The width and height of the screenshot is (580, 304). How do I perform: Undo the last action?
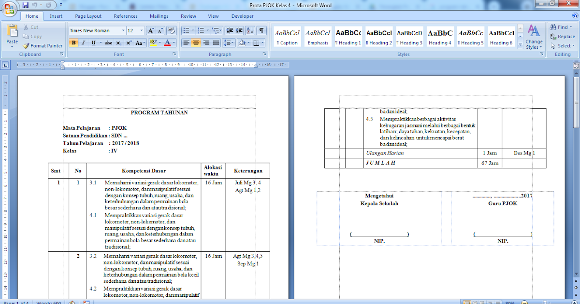pos(36,5)
